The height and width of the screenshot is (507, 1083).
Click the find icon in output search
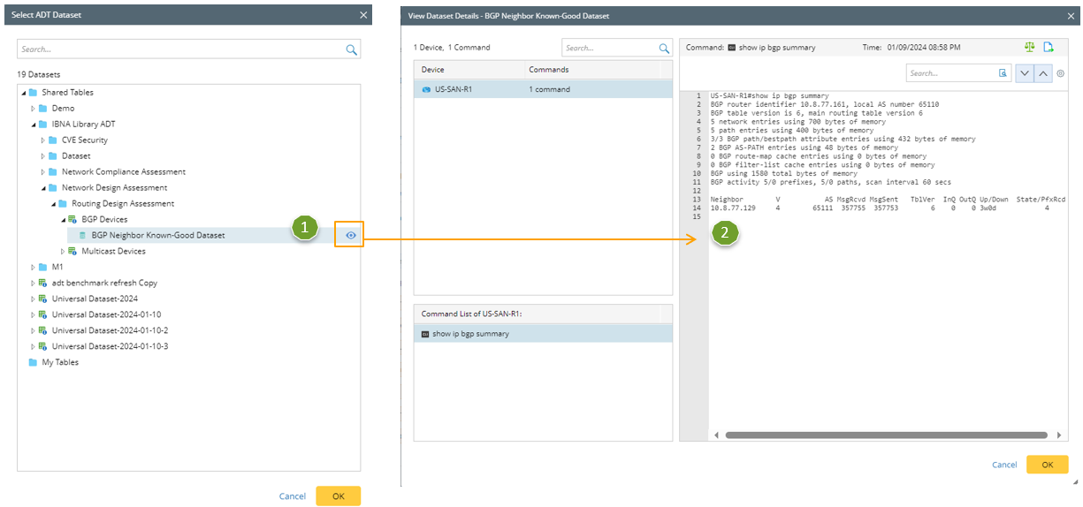(1003, 74)
